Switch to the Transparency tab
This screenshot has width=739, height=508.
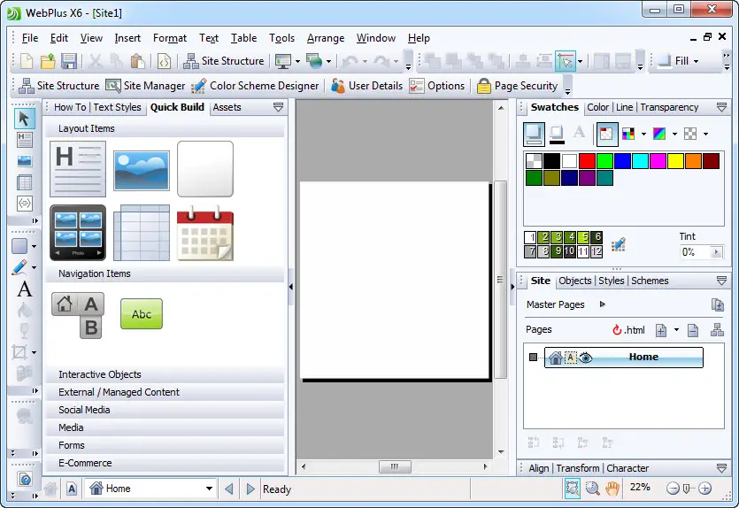[669, 107]
